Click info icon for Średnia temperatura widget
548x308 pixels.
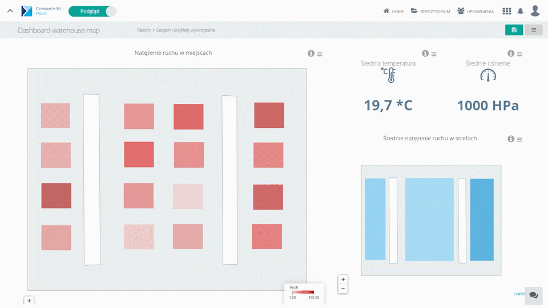click(425, 54)
